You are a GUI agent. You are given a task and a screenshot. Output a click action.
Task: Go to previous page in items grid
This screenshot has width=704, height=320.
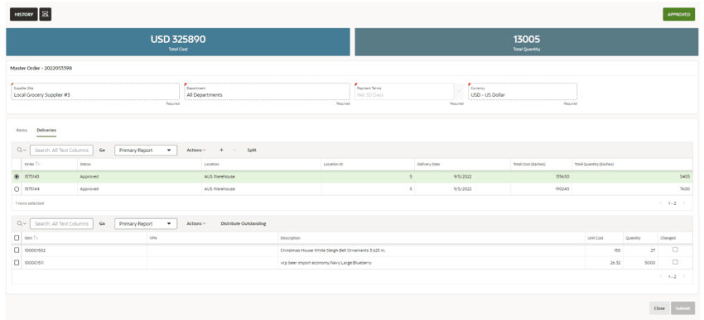[x=660, y=276]
